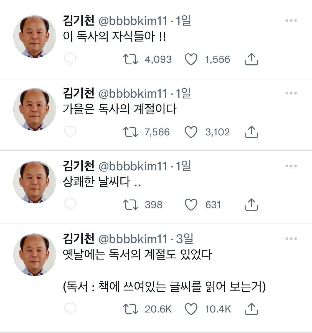
Task: Reply to the '가을은 독사의 계절이다' tweet
Action: (70, 132)
